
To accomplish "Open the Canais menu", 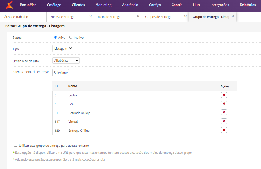I will (x=177, y=5).
